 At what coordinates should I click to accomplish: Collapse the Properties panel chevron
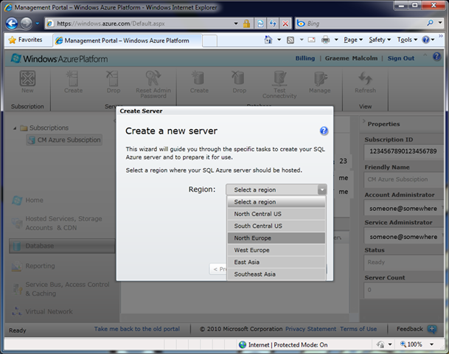364,121
